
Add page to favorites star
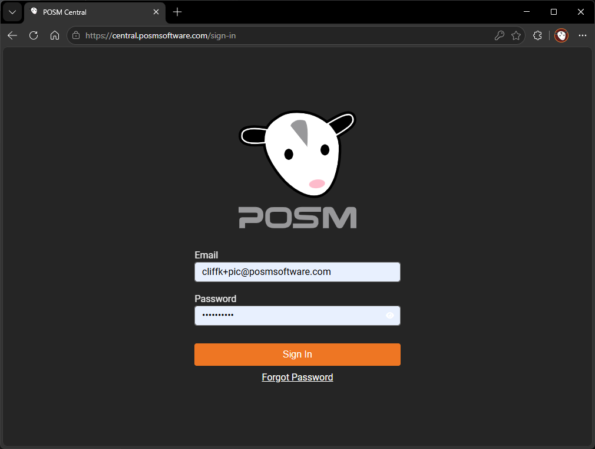(516, 36)
